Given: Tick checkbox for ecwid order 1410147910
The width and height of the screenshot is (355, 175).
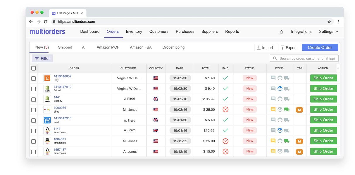Looking at the screenshot, I should (x=34, y=120).
